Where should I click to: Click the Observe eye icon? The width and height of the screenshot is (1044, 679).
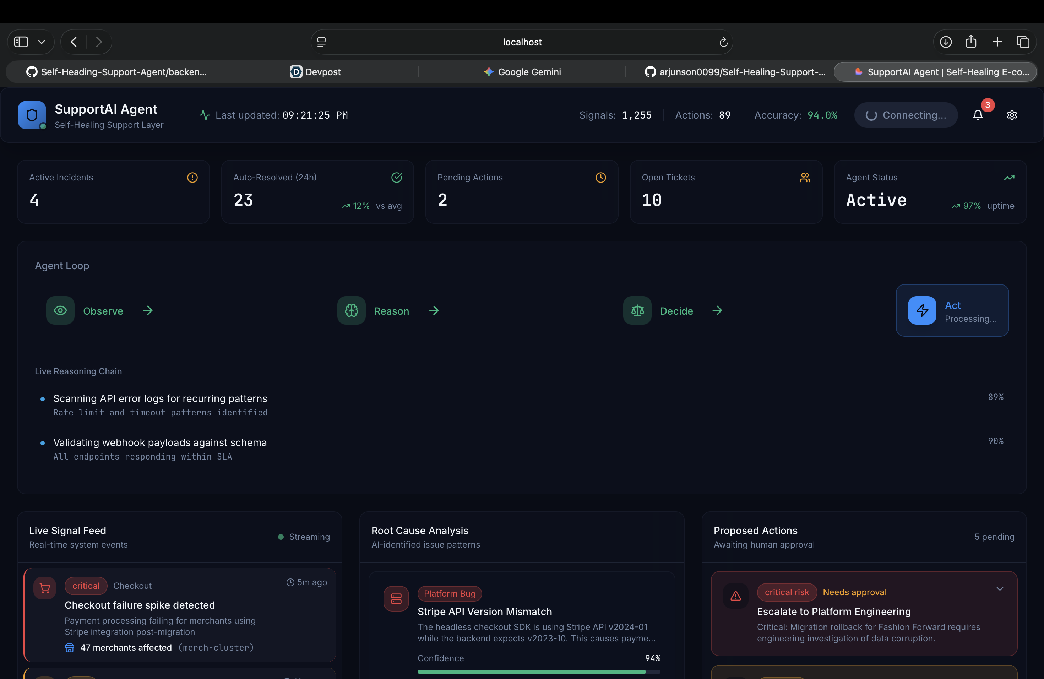(x=60, y=310)
